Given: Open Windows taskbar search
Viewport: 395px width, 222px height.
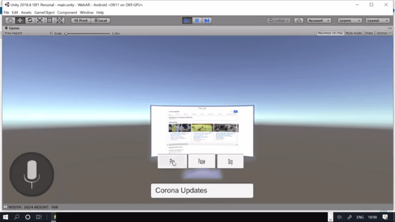Looking at the screenshot, I should [x=17, y=217].
